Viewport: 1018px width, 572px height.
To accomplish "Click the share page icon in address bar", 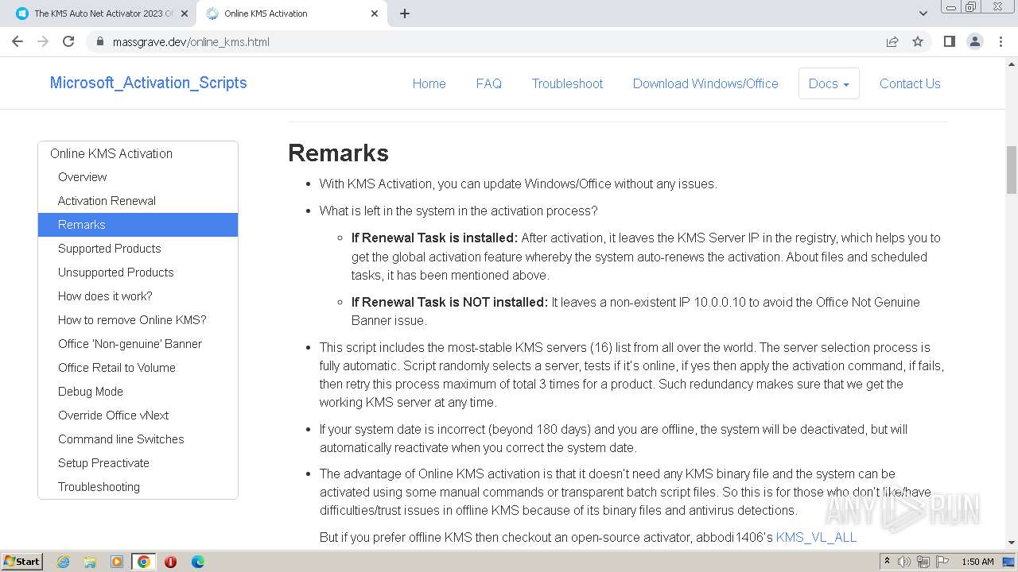I will point(892,41).
